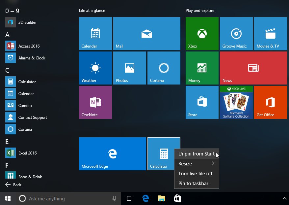Click the Windows Start button

click(8, 198)
